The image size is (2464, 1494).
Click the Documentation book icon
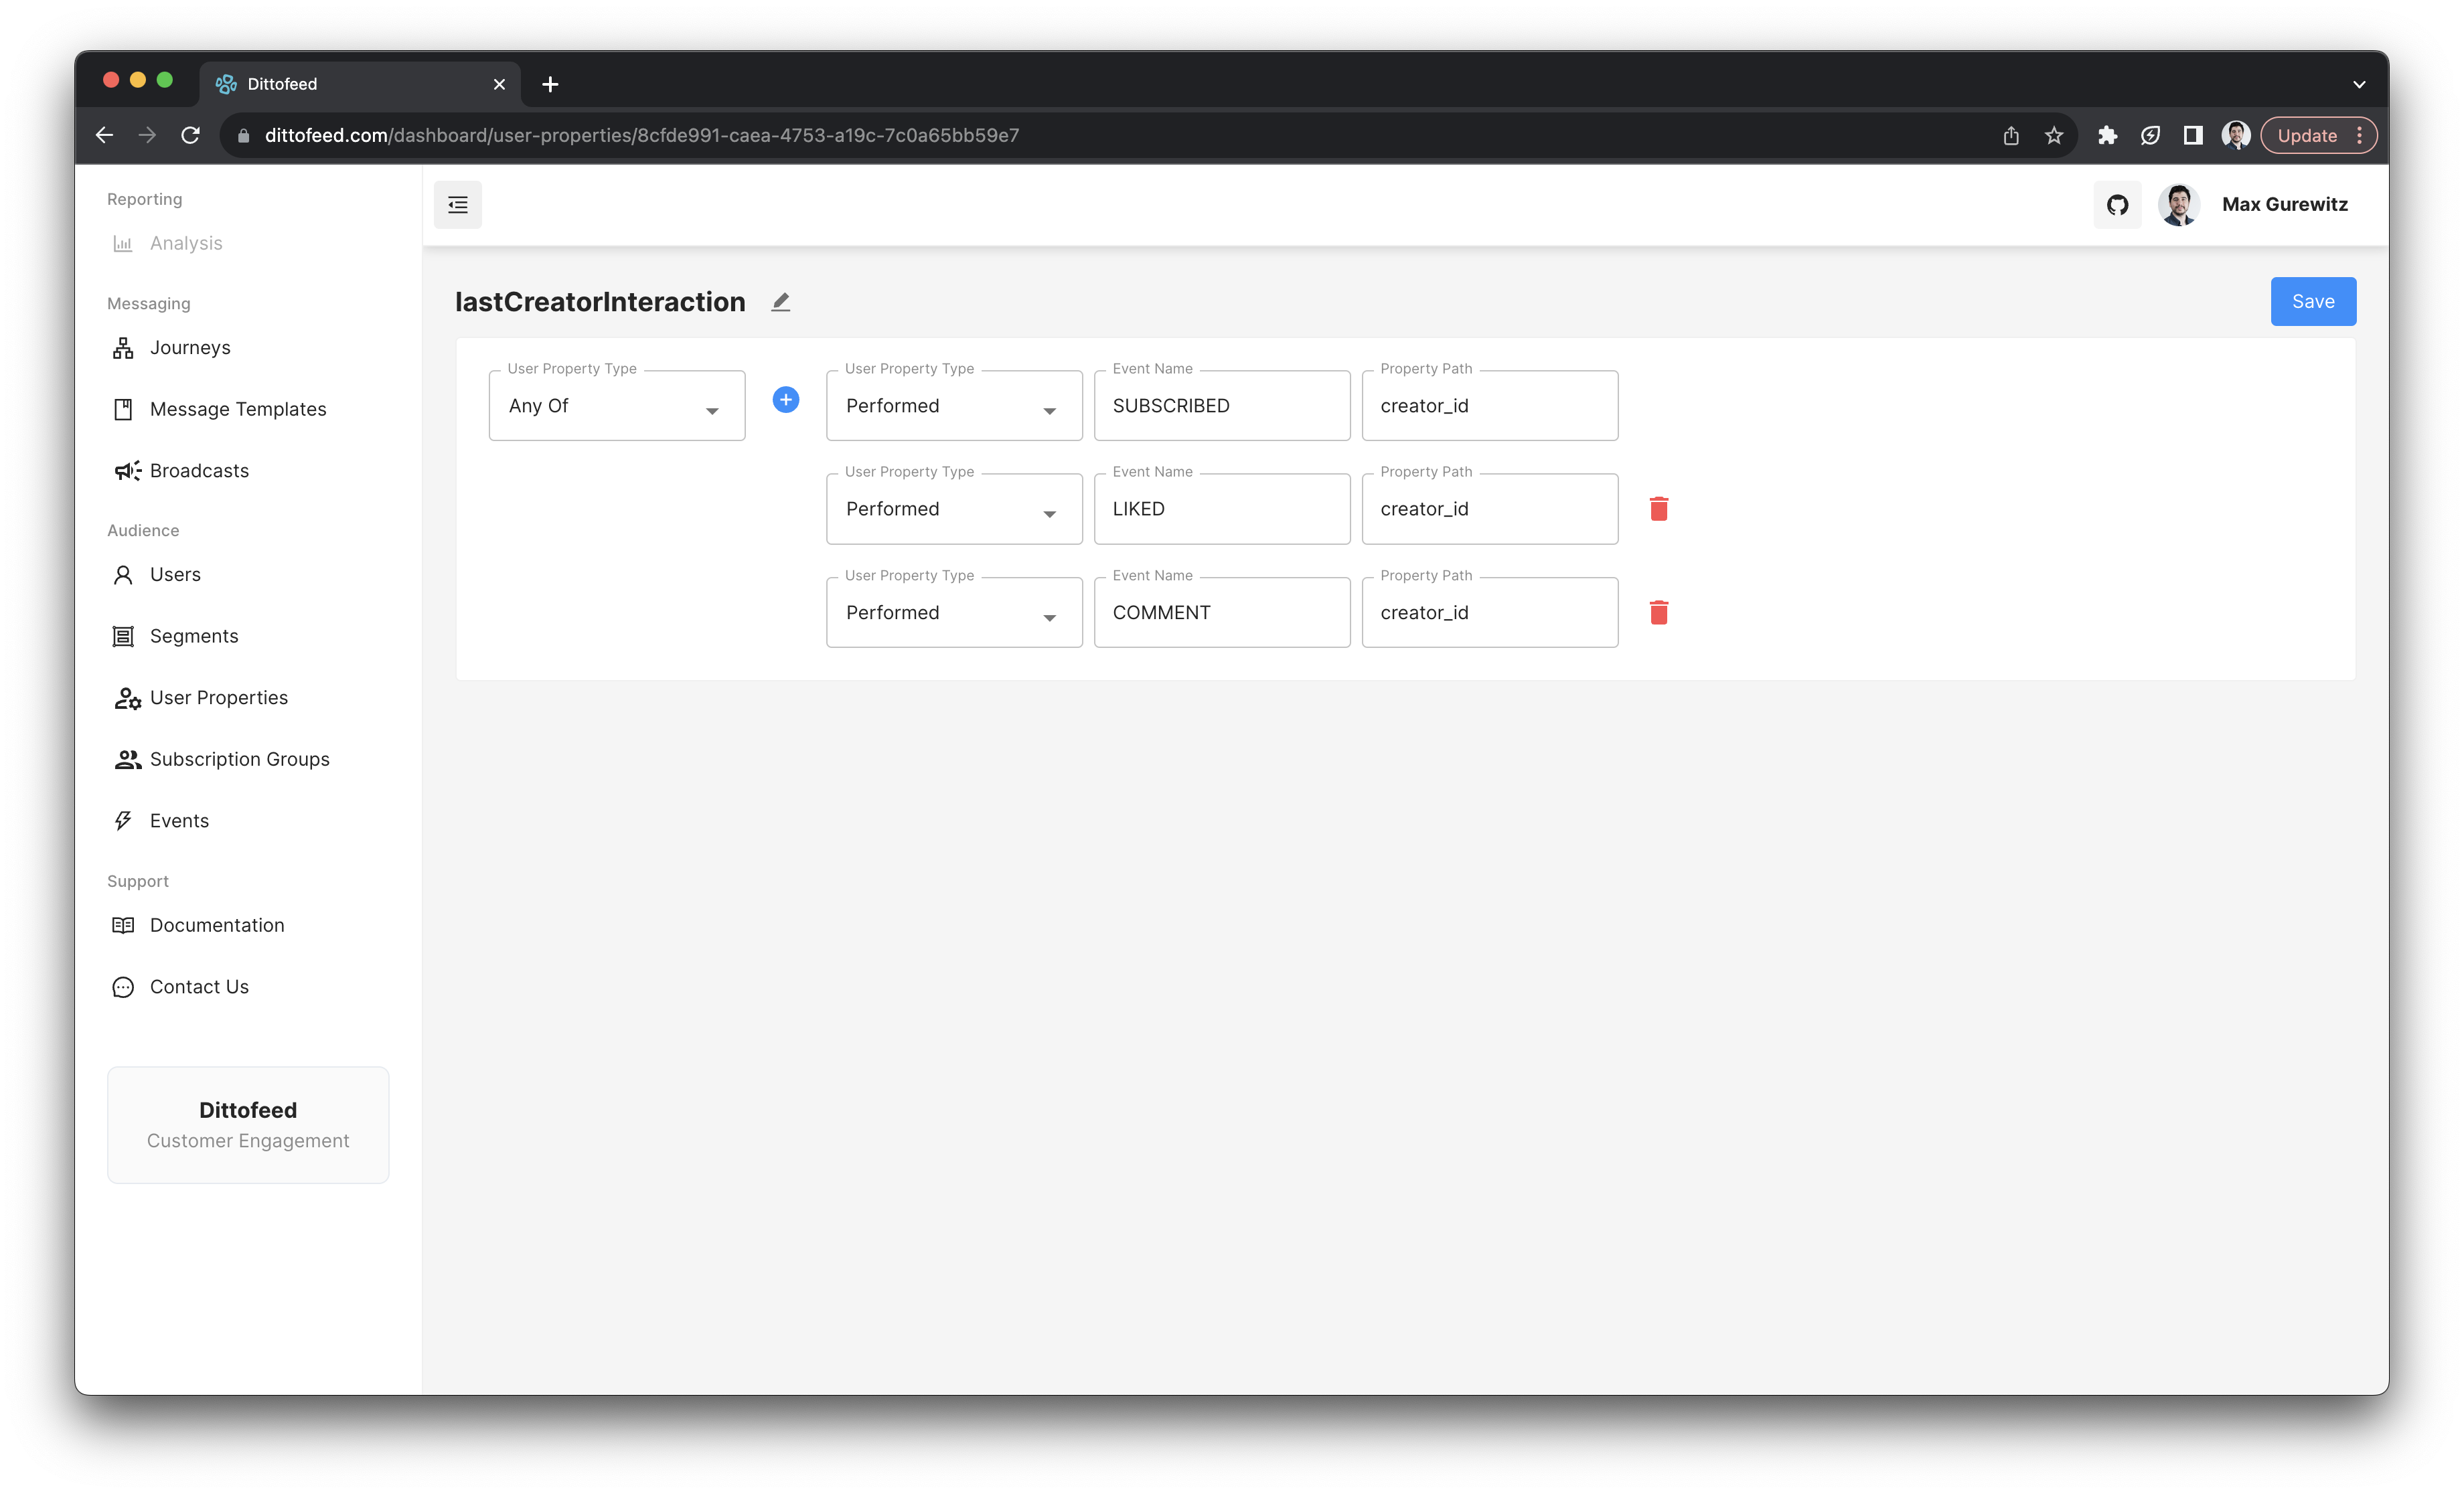pyautogui.click(x=123, y=925)
